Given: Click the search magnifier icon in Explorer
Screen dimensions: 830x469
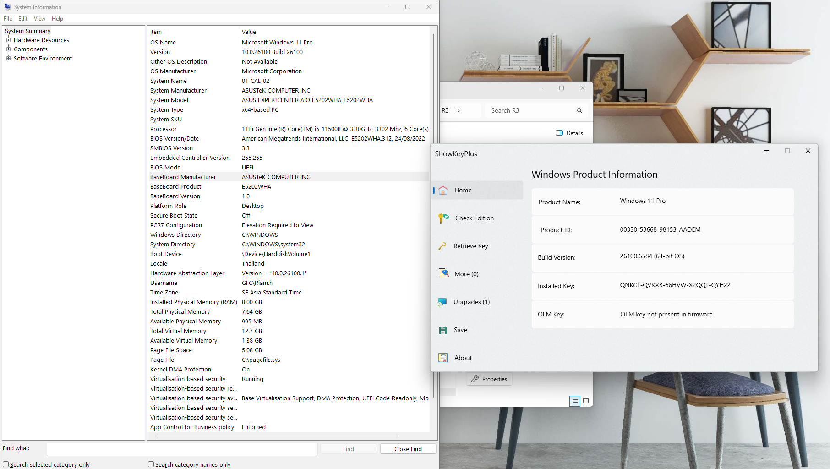Looking at the screenshot, I should pyautogui.click(x=579, y=110).
